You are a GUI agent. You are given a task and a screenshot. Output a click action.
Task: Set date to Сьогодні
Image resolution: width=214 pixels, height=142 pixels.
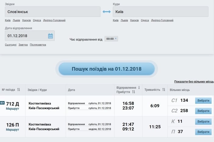pos(11,45)
